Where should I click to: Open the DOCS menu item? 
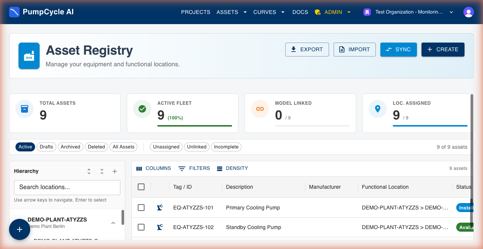[x=300, y=12]
